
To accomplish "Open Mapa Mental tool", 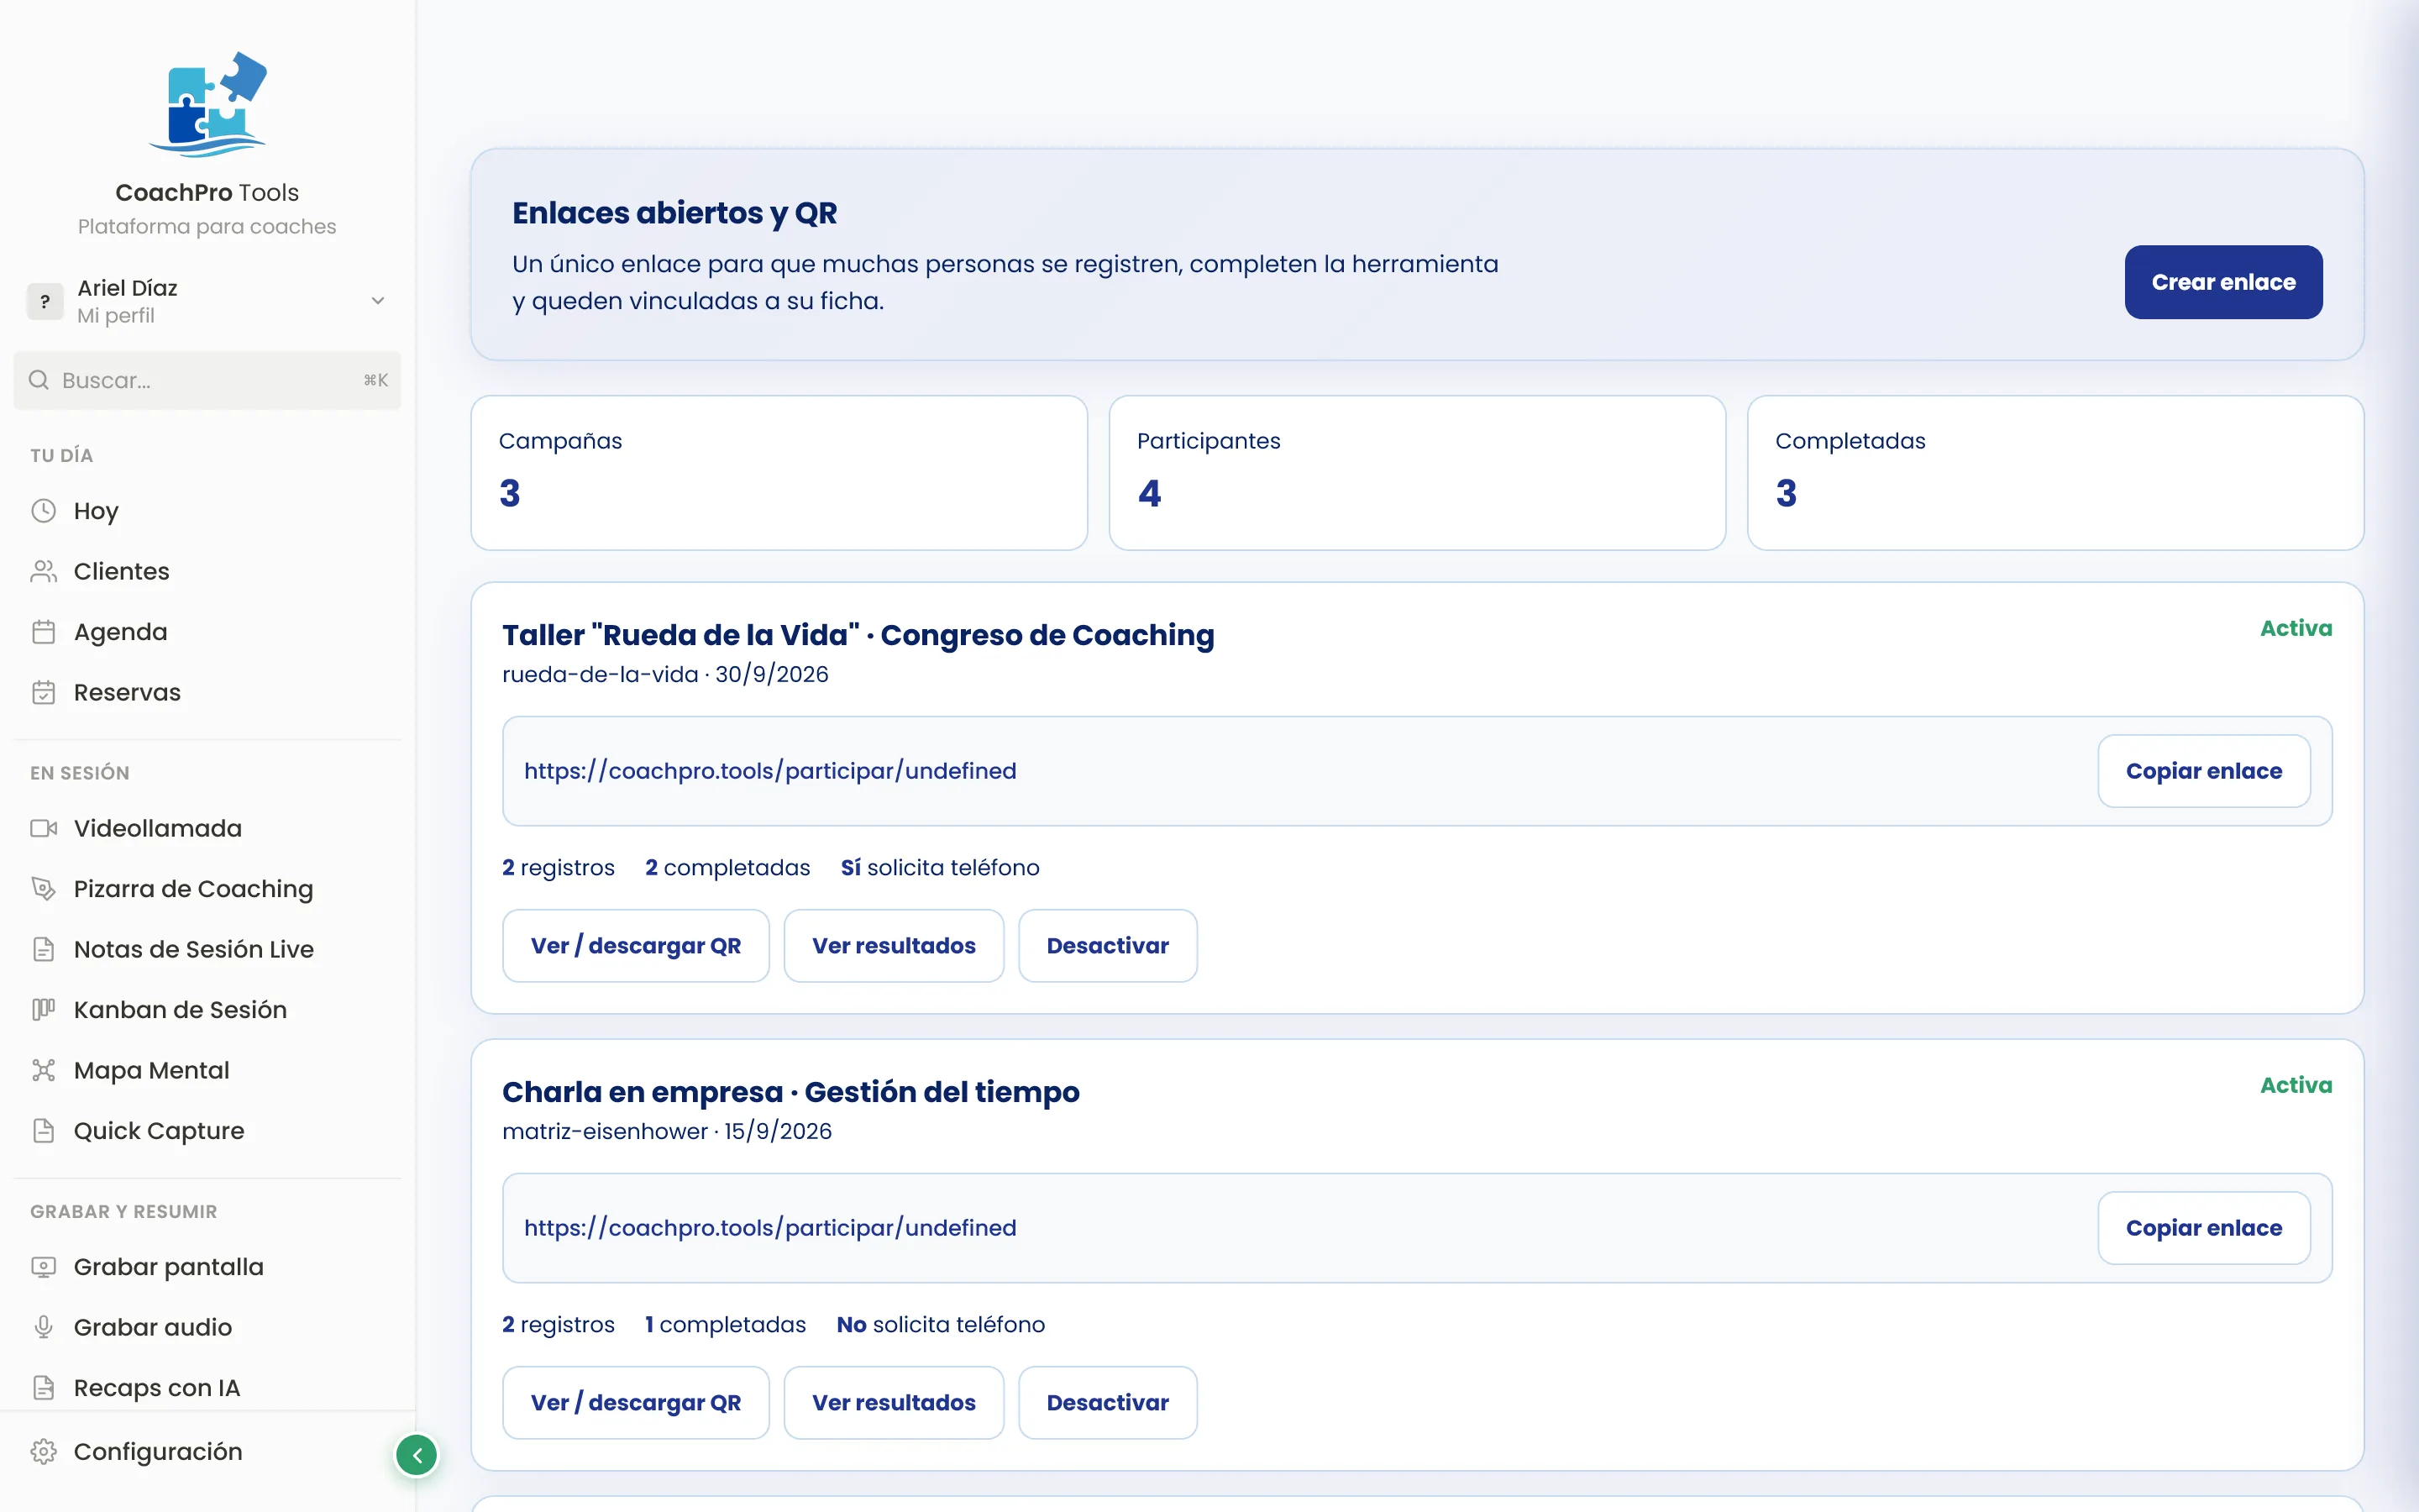I will click(207, 1070).
